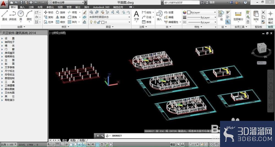Viewport: 275px width, 147px height.
Task: Toggle the layer sun freeze icon
Action: tap(95, 22)
